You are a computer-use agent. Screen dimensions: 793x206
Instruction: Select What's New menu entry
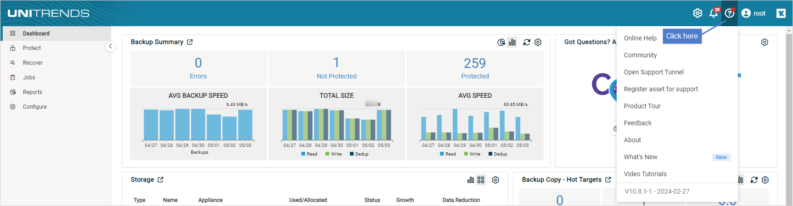[677, 157]
